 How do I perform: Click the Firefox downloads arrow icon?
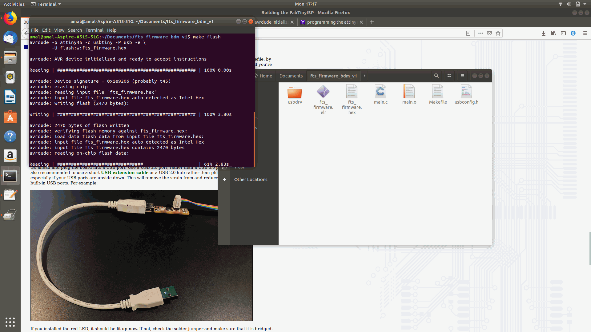(544, 33)
